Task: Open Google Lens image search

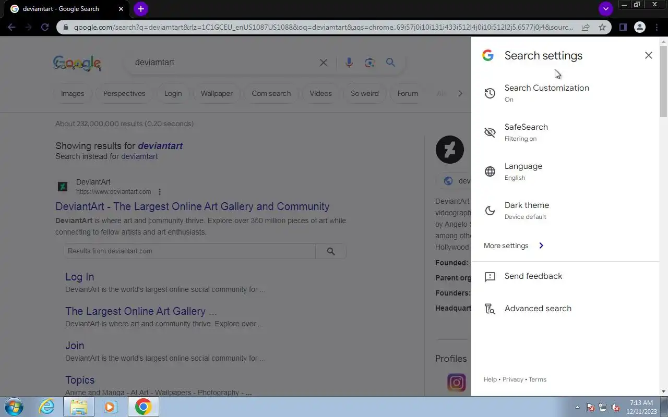Action: [x=370, y=63]
